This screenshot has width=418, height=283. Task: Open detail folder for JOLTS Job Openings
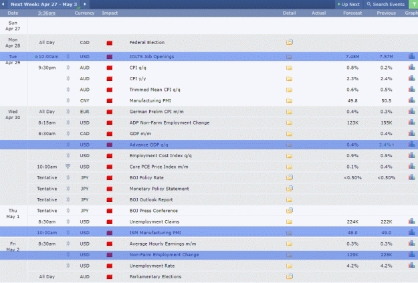click(289, 57)
